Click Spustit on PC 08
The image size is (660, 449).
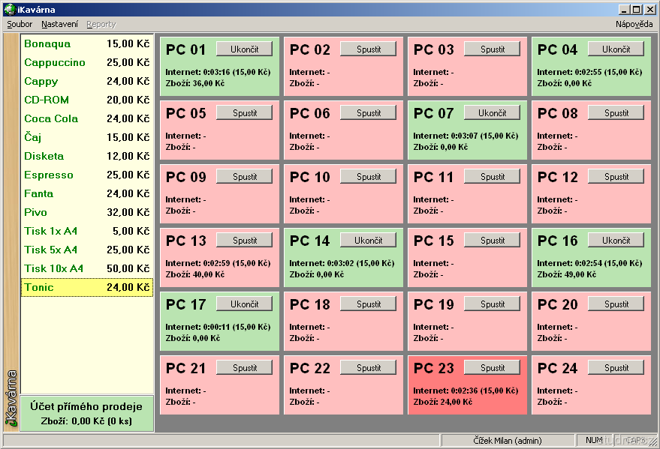coord(616,113)
